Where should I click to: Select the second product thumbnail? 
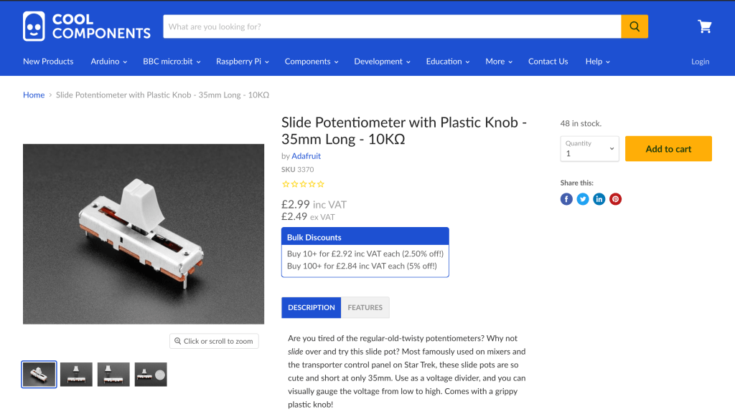(76, 375)
